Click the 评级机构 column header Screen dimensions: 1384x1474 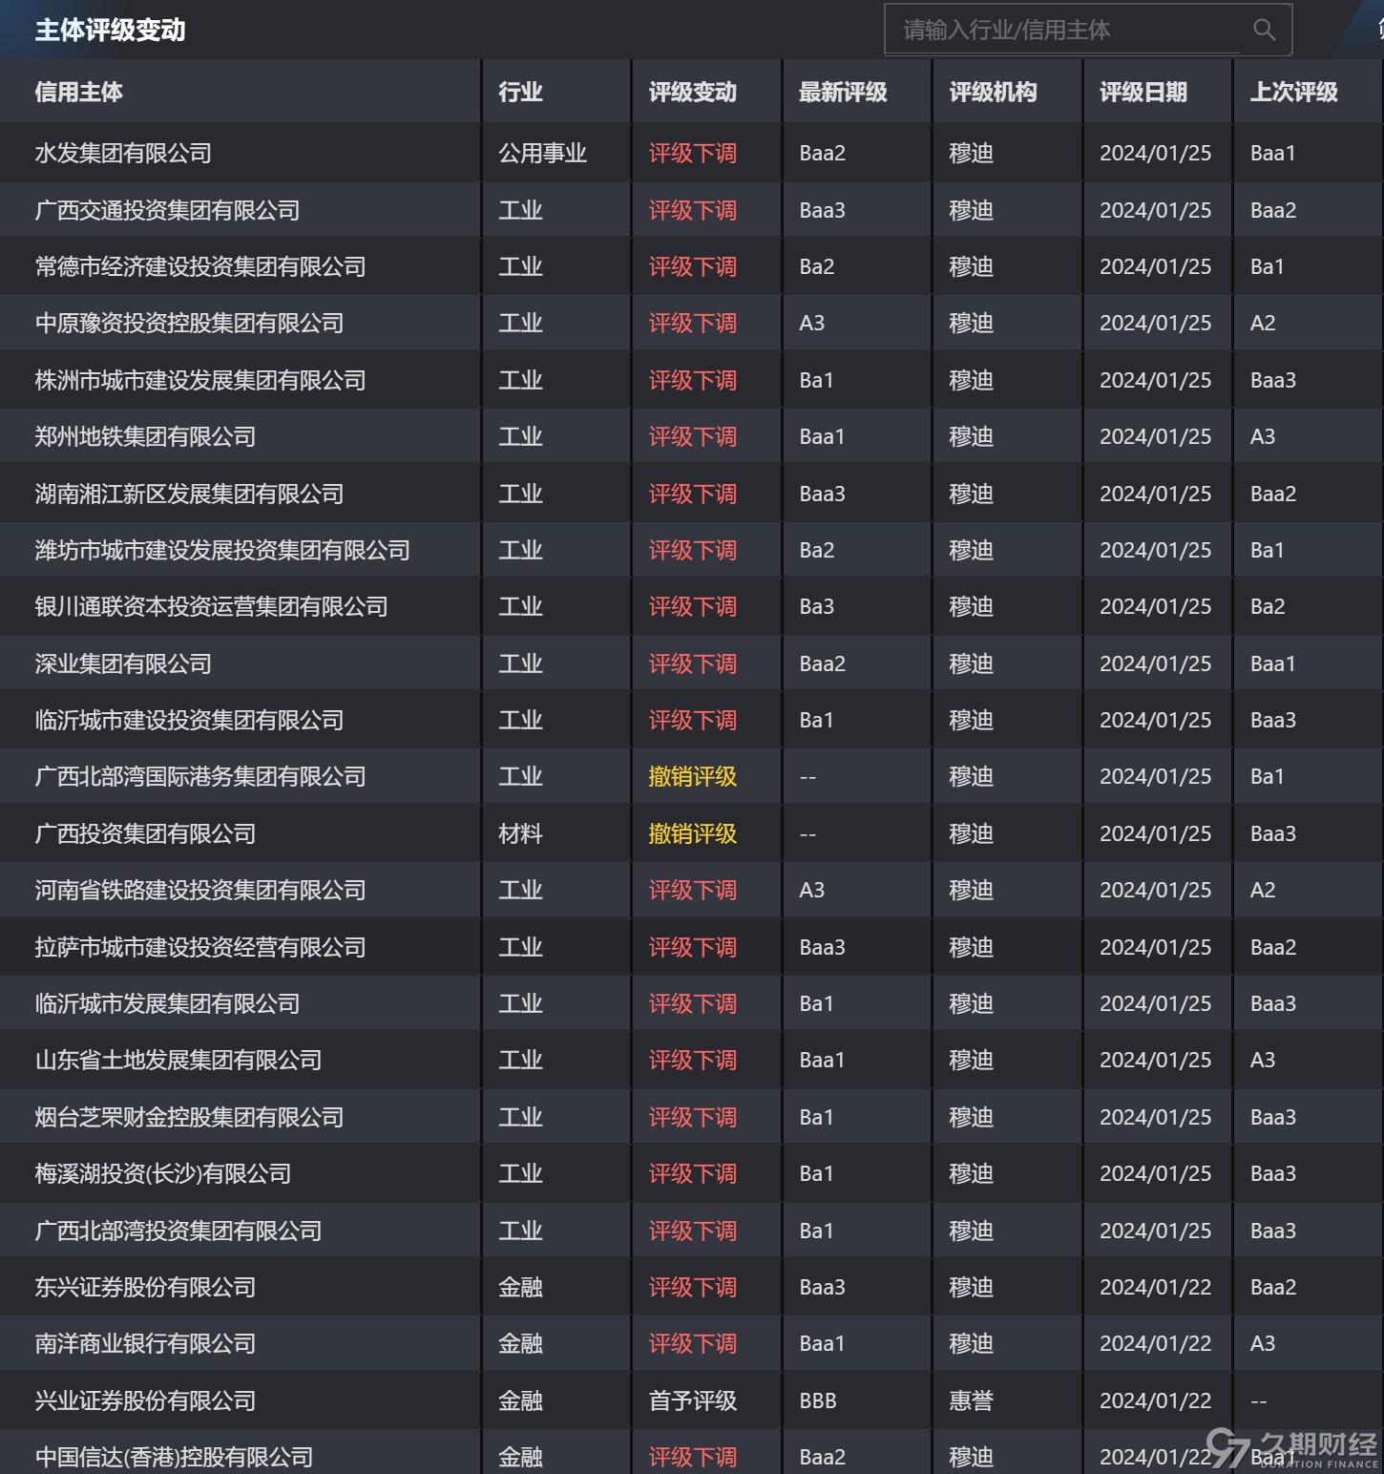coord(993,92)
